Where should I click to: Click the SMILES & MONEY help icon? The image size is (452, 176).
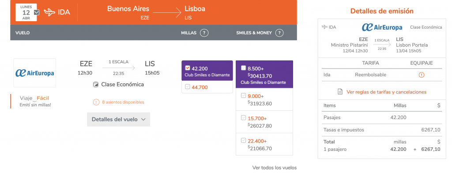(x=279, y=33)
